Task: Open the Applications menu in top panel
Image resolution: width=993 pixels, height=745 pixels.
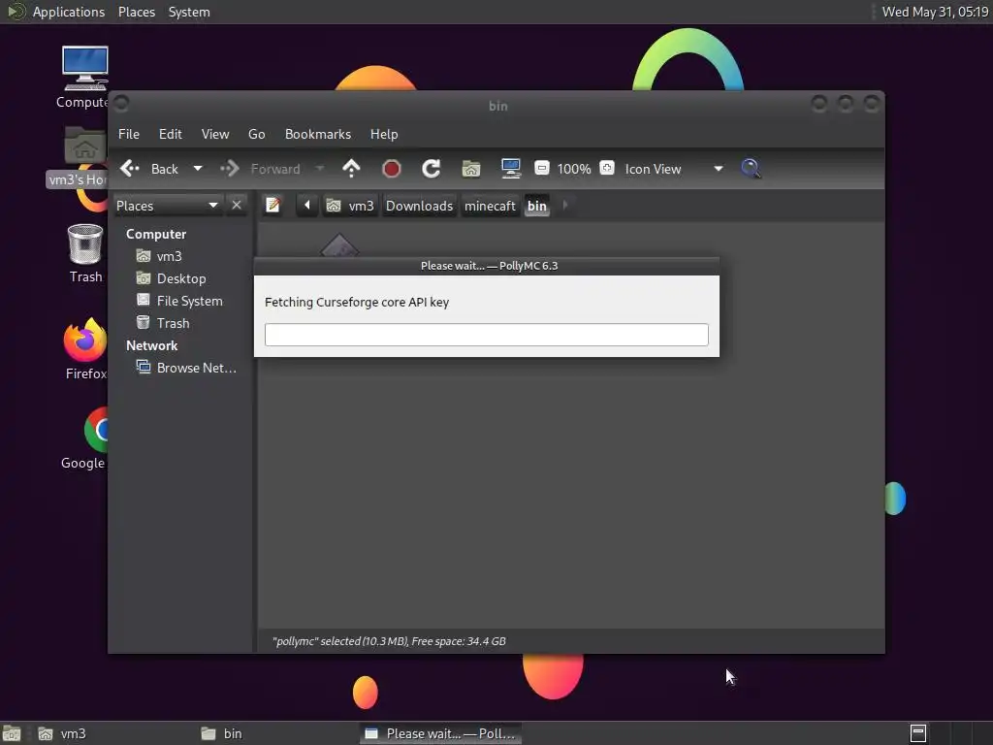Action: pyautogui.click(x=55, y=12)
